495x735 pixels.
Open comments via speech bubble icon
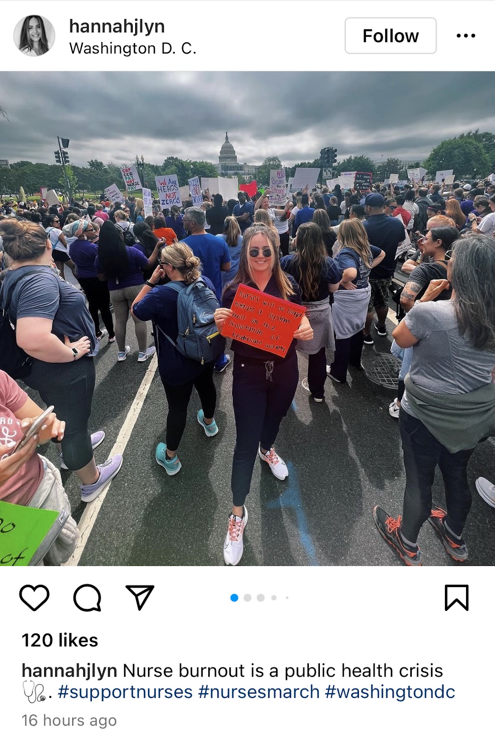(x=87, y=598)
